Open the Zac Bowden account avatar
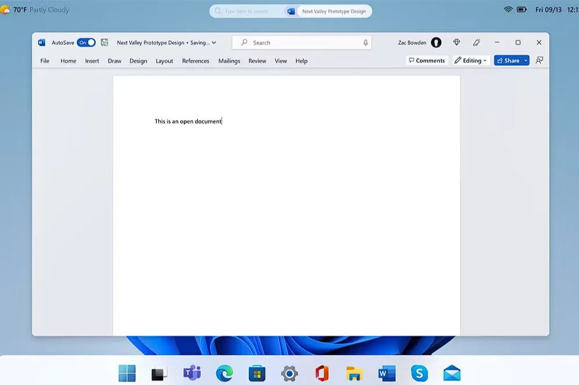This screenshot has height=385, width=579. coord(436,42)
